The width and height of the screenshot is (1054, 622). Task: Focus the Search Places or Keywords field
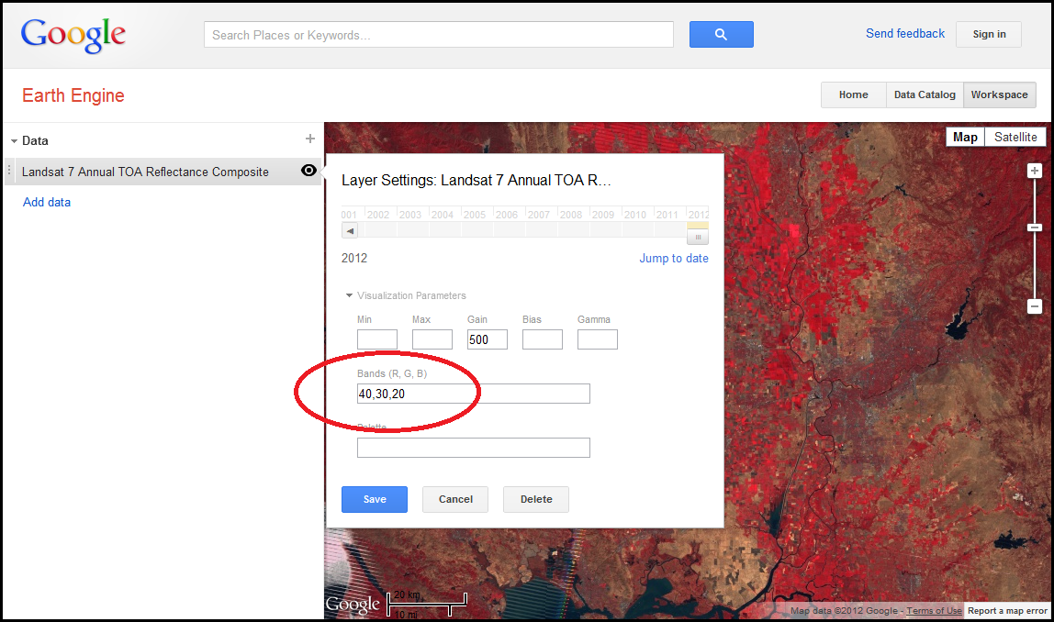pos(438,34)
